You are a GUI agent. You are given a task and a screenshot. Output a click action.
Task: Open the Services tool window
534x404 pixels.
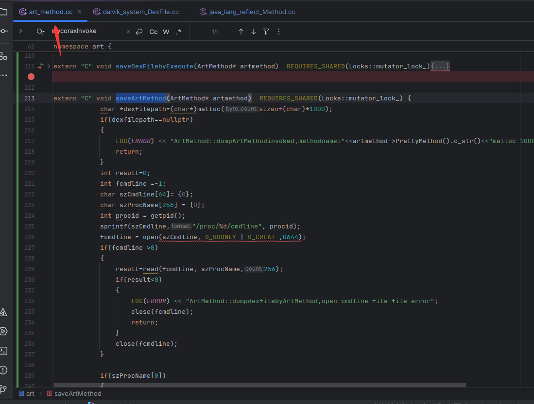3,332
